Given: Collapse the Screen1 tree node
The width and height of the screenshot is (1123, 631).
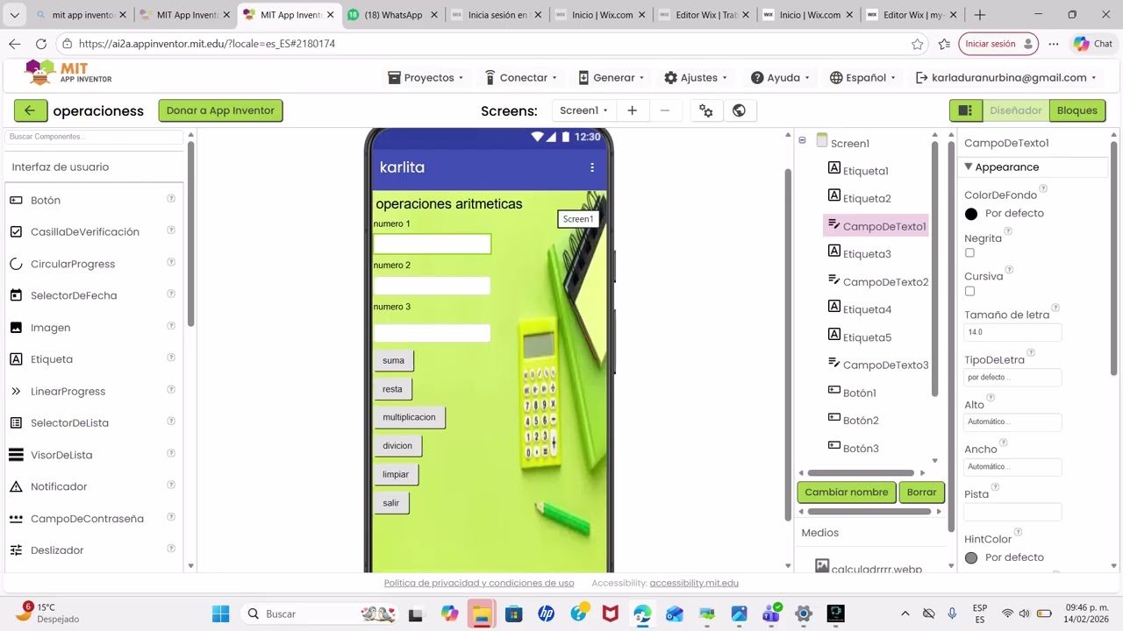Looking at the screenshot, I should tap(802, 140).
